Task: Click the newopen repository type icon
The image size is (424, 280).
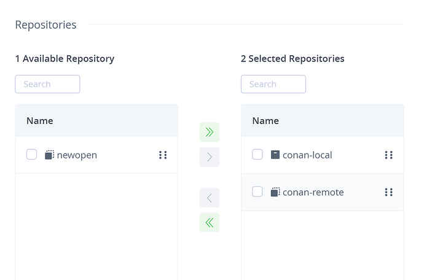Action: pyautogui.click(x=50, y=155)
